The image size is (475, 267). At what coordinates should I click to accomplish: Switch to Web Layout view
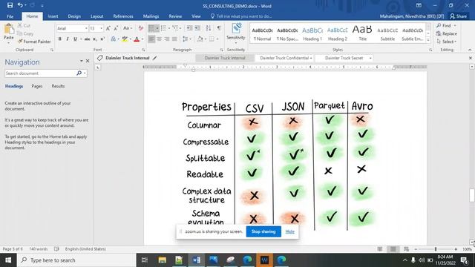(406, 249)
